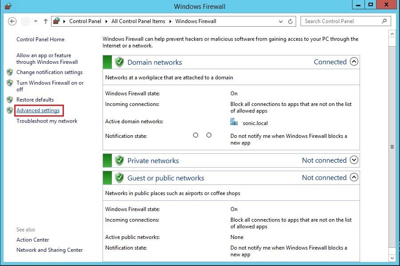Viewport: 400px width, 266px height.
Task: Open Allow an app or feature link
Action: pyautogui.click(x=47, y=59)
